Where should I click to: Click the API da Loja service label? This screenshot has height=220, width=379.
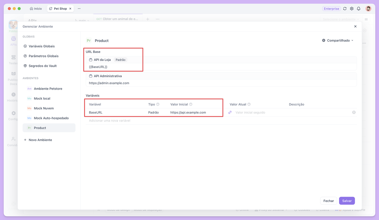tap(102, 60)
